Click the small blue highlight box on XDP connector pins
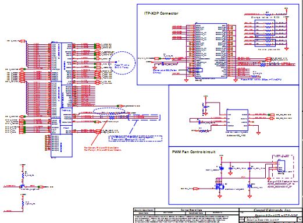The image size is (303, 223). point(195,70)
